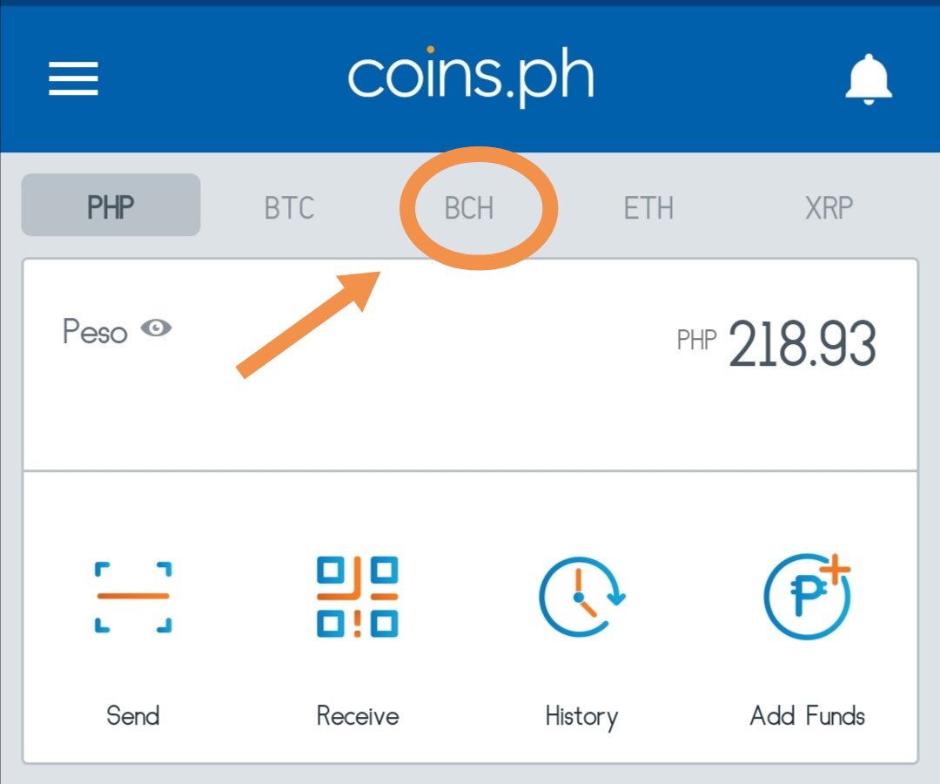
Task: Tap the Send scan-frame icon
Action: click(x=133, y=597)
